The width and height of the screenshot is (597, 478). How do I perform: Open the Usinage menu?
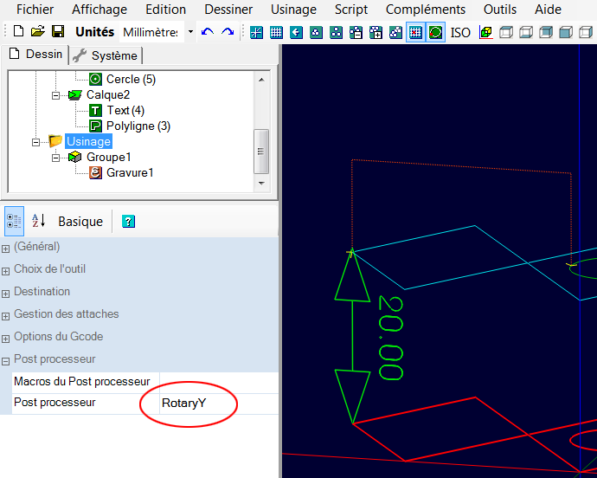coord(293,10)
